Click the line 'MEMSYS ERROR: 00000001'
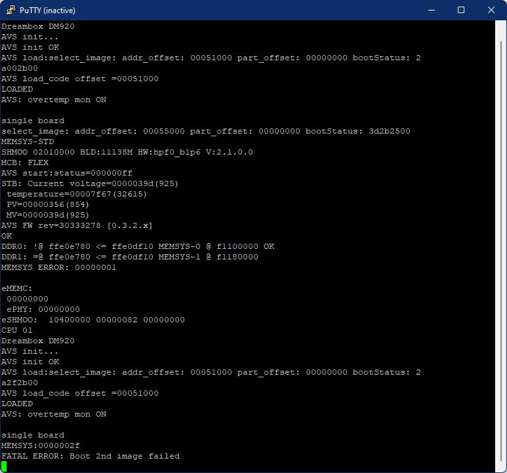The width and height of the screenshot is (507, 473). coord(59,267)
